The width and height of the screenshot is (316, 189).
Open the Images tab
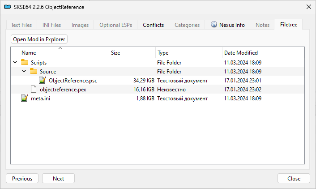click(x=80, y=25)
